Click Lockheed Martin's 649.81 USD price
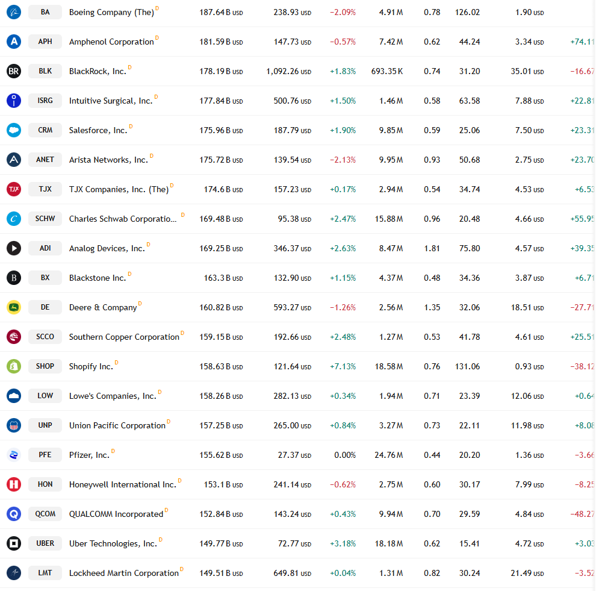Screen dimensions: 596x591 293,573
